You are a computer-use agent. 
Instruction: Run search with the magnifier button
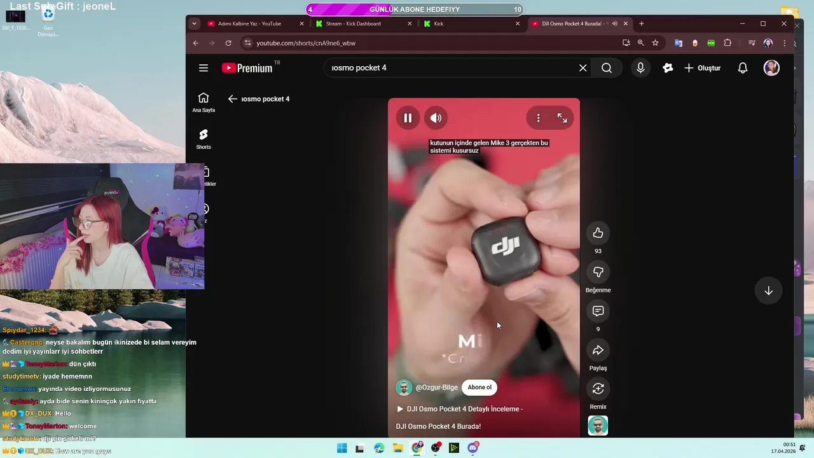pos(607,68)
